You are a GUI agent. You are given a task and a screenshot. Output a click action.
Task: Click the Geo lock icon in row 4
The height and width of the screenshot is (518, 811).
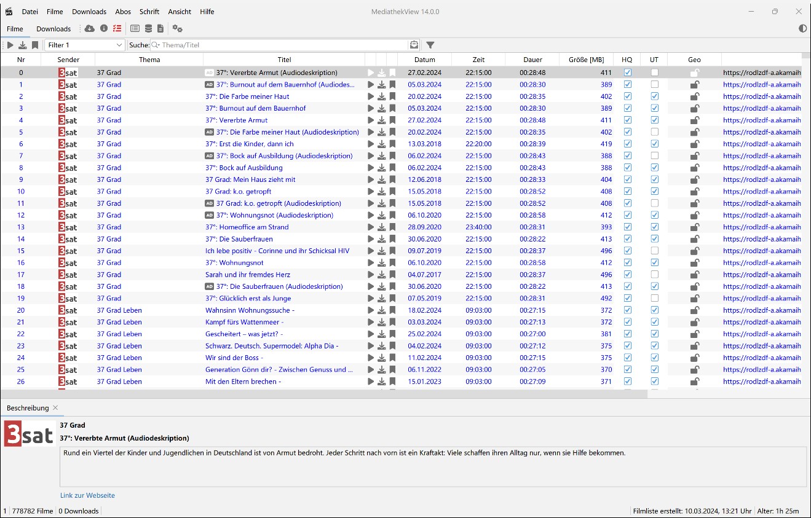[694, 120]
